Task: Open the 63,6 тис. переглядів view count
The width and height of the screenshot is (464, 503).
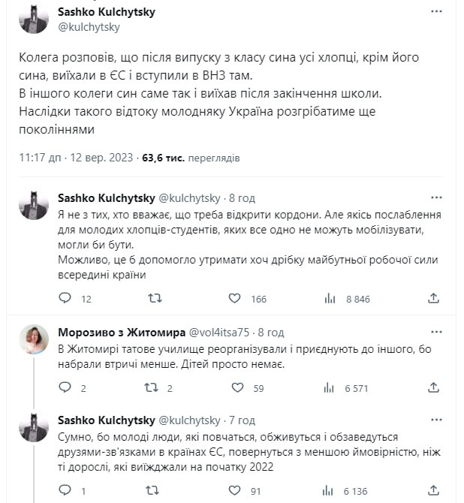Action: (191, 158)
